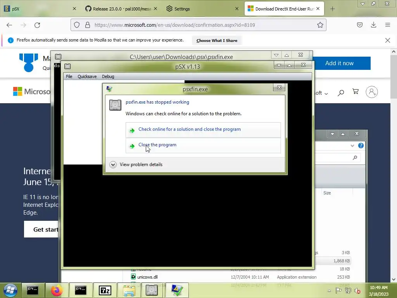Open a new Firefox tab
The image size is (397, 298).
[x=332, y=9]
